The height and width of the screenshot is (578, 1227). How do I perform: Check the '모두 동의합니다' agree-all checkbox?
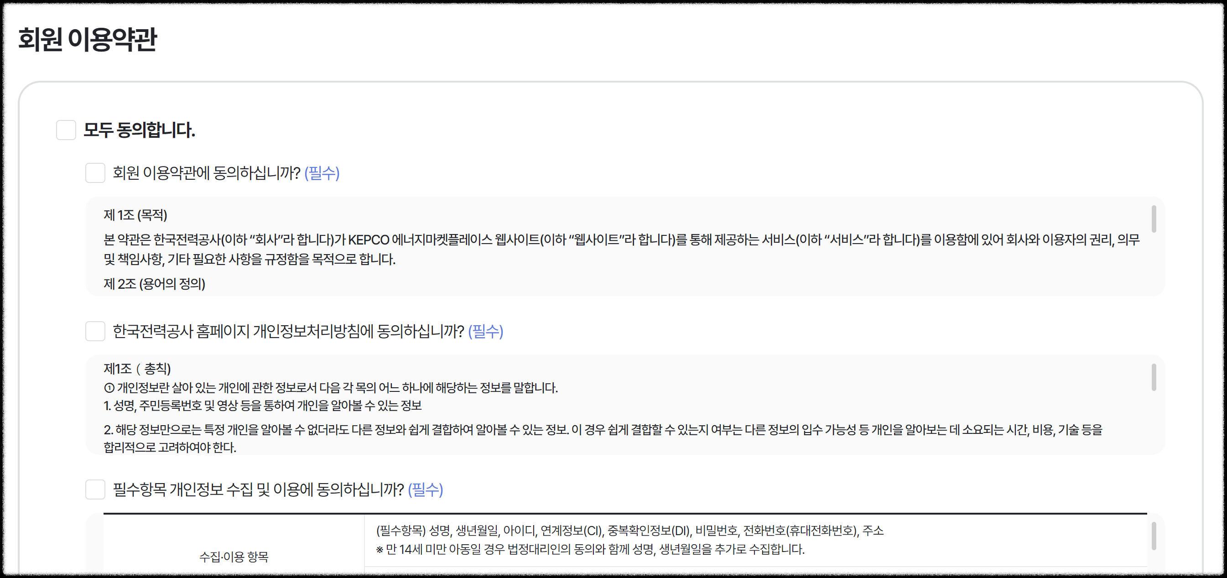pyautogui.click(x=66, y=130)
